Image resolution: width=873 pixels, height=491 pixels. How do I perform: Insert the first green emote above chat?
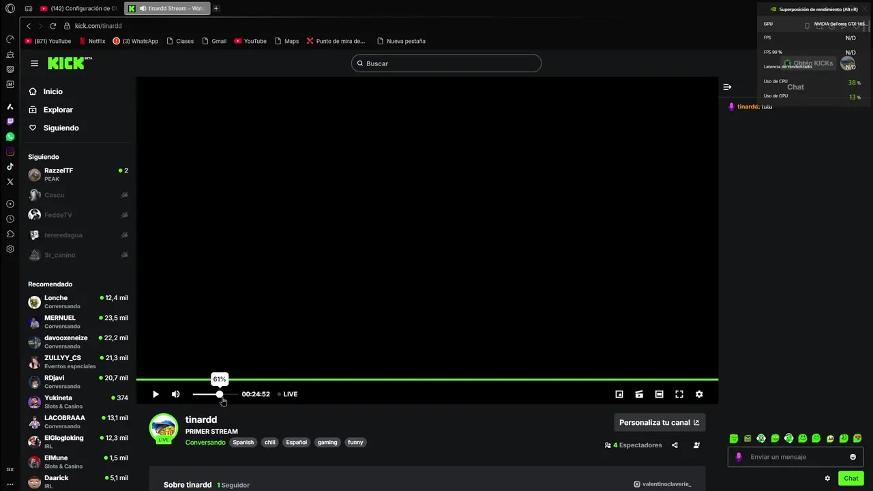(734, 438)
